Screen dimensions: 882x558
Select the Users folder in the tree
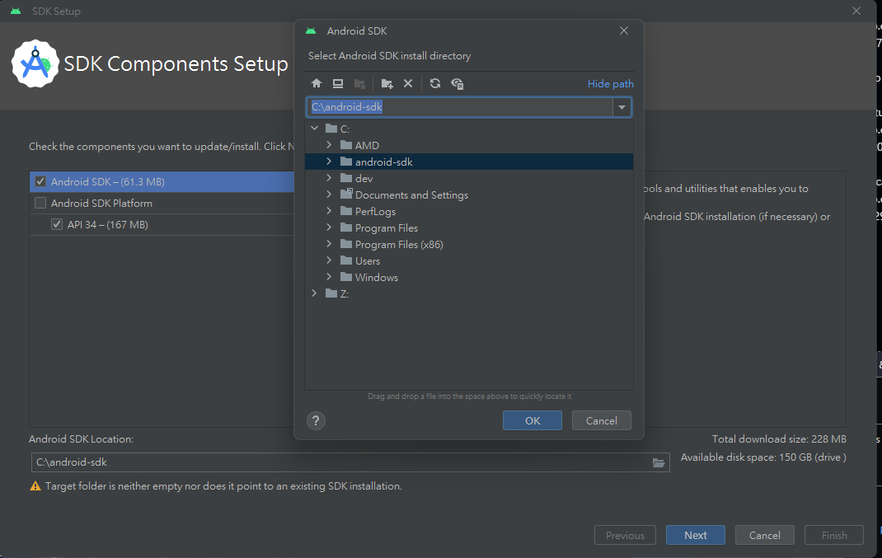pyautogui.click(x=366, y=260)
